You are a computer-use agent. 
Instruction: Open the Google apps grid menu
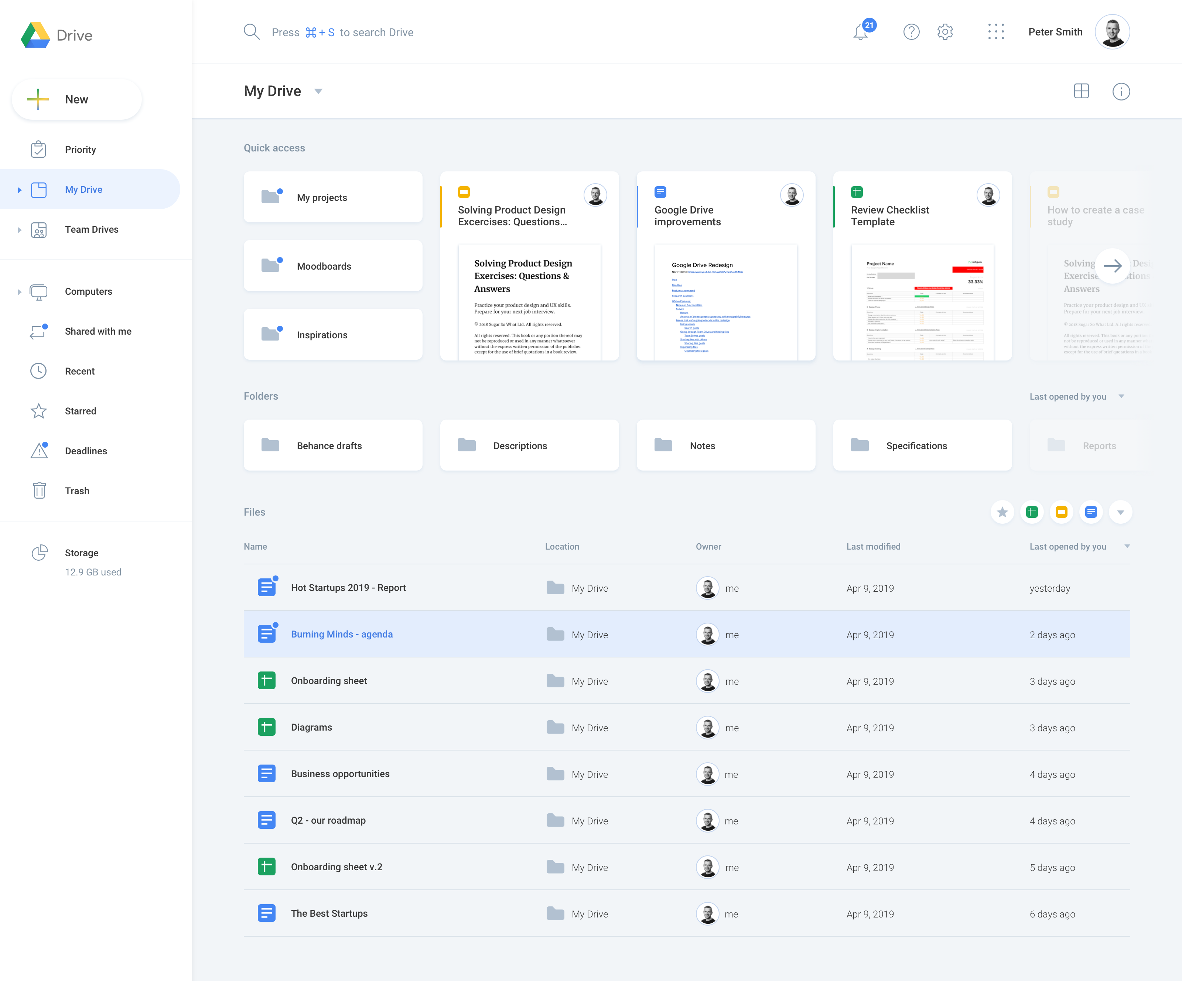click(996, 32)
